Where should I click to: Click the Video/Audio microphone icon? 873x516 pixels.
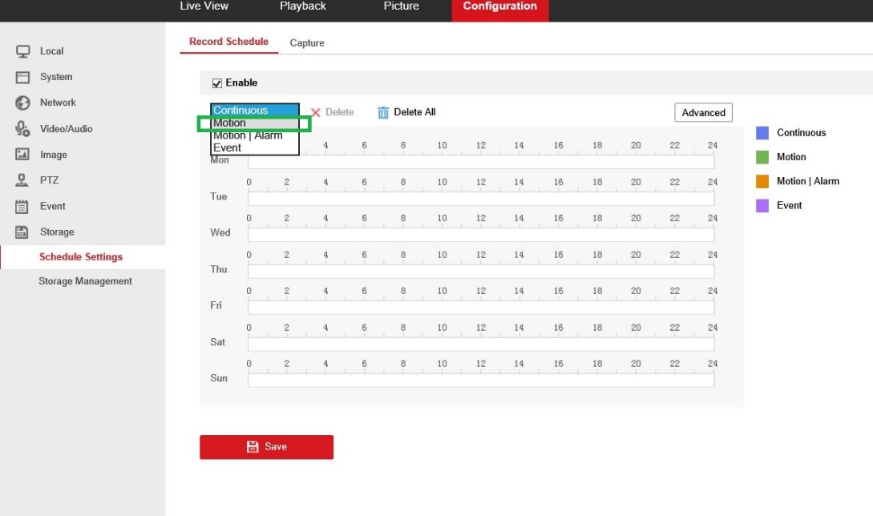[x=22, y=128]
